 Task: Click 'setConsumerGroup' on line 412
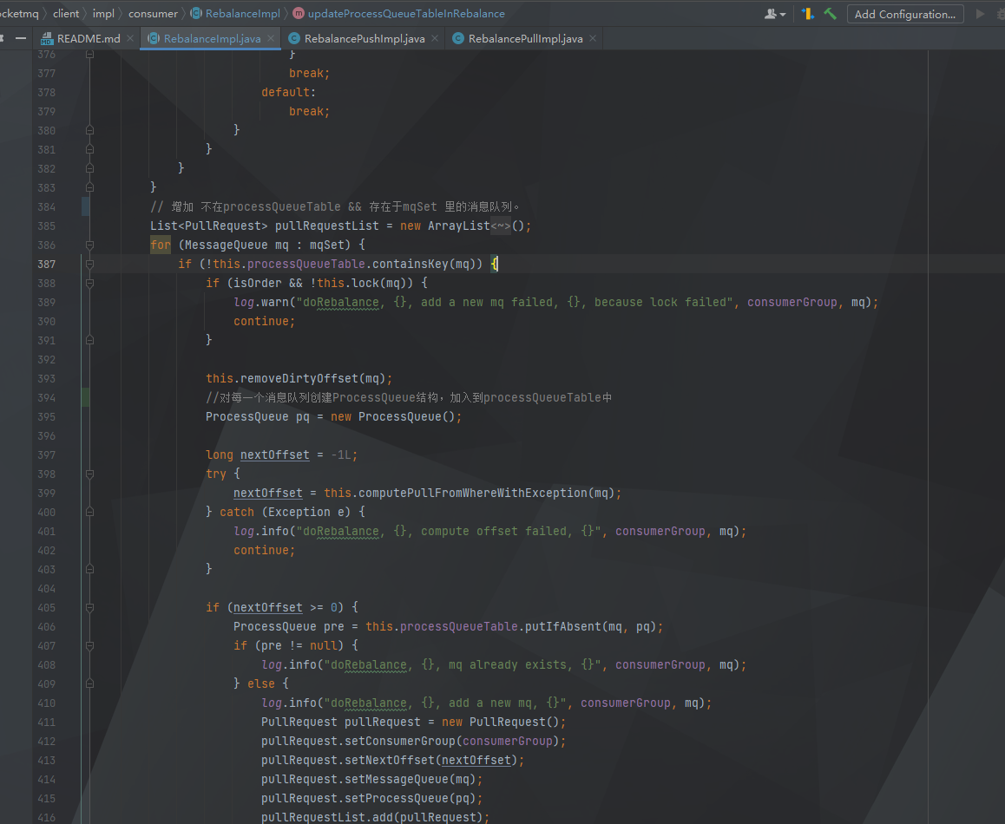(x=400, y=742)
